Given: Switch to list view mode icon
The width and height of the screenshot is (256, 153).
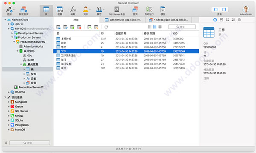Looking at the screenshot, I should tap(154, 27).
